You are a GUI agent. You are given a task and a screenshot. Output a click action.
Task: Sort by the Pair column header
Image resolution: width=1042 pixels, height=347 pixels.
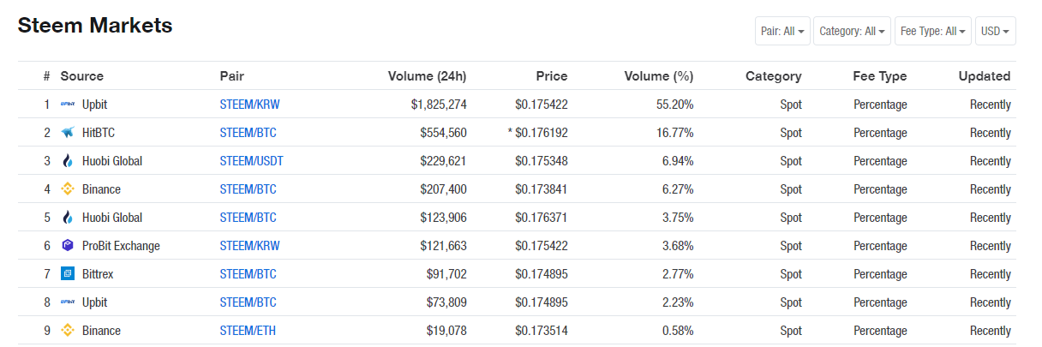pyautogui.click(x=232, y=76)
